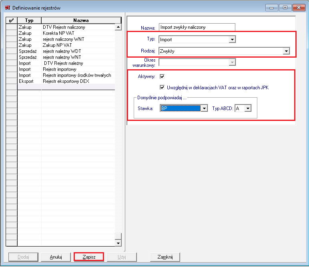Maximize the Definiowanie rejestrów window
Viewport: 309px width, 267px height.
tap(285, 8)
